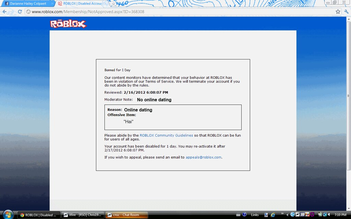This screenshot has height=219, width=351.
Task: Switch to the Darianne Hailey Colpaert tab
Action: 28,3
